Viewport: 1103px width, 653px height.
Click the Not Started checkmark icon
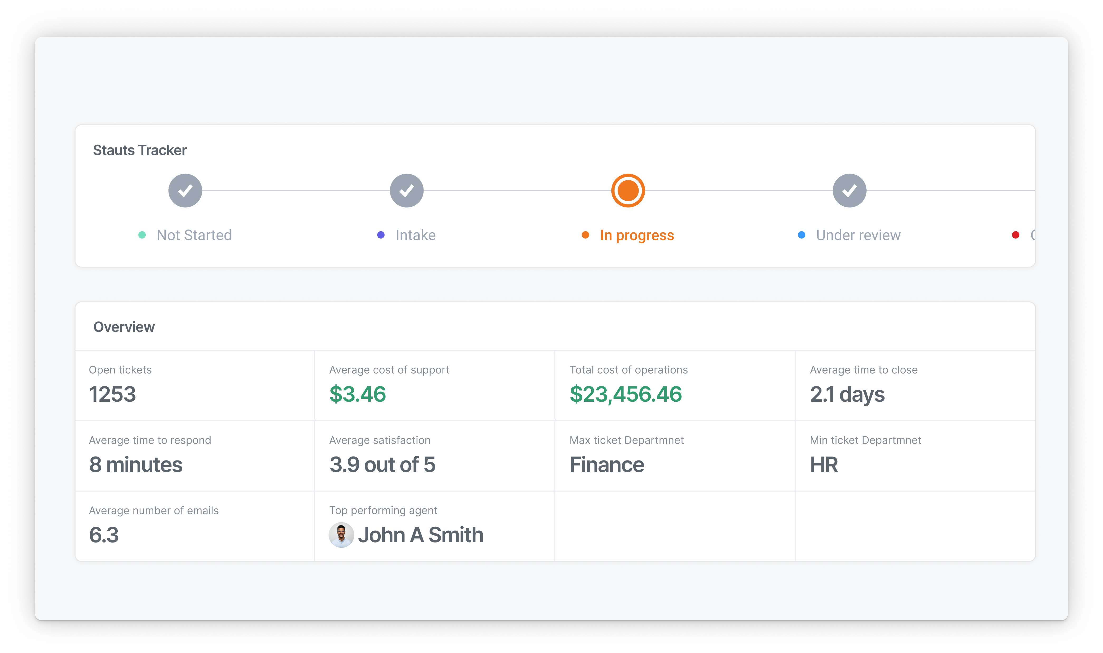tap(185, 190)
